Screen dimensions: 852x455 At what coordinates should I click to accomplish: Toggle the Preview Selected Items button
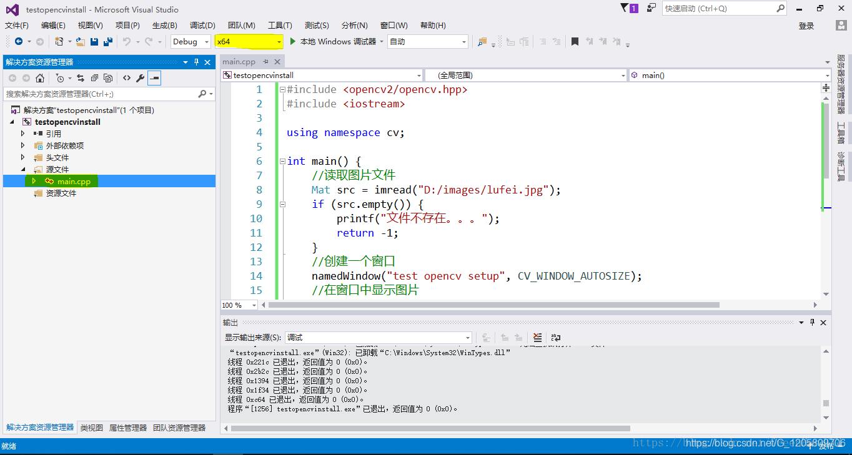[x=154, y=78]
